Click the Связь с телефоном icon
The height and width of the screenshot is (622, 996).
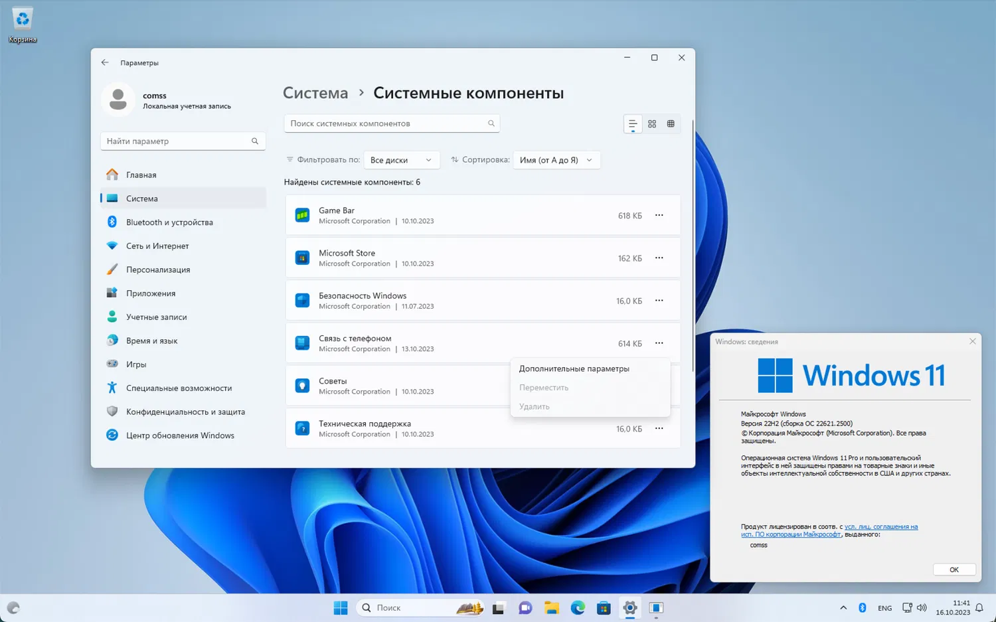(x=302, y=343)
